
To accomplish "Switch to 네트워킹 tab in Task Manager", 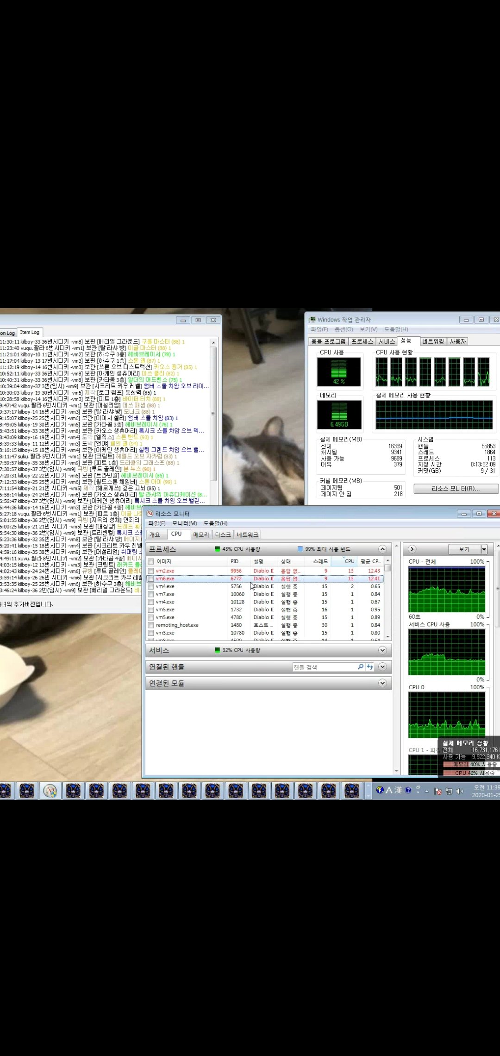I will coord(433,341).
